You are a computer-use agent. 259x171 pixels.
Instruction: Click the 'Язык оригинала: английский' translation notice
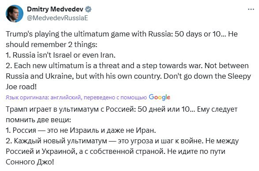point(44,98)
